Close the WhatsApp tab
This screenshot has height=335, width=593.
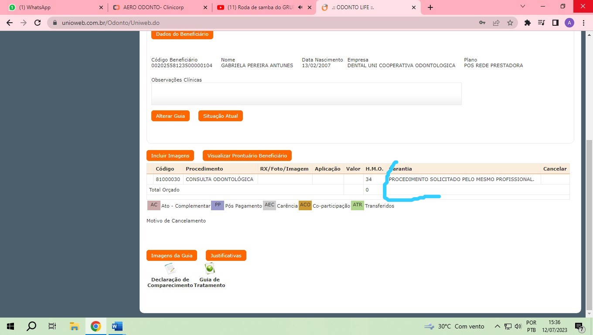point(101,7)
